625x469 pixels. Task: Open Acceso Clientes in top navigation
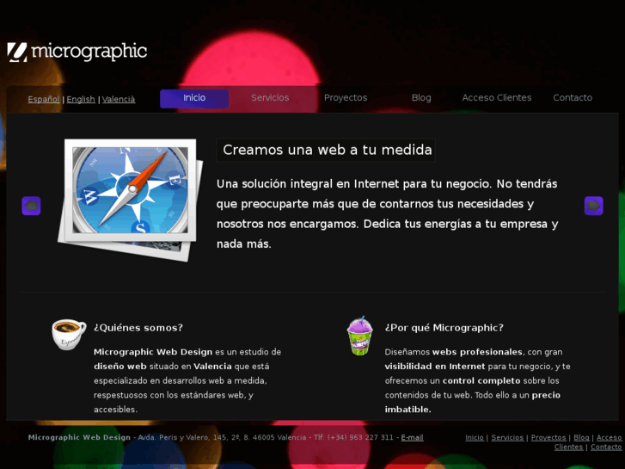(x=497, y=98)
